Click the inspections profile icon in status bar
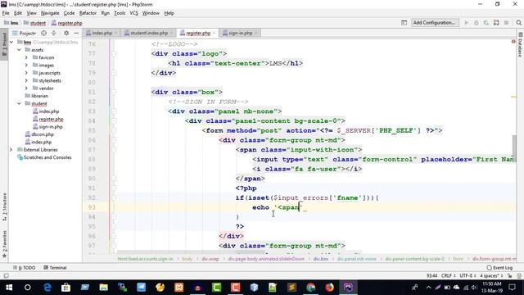524x295 pixels. coord(519,276)
